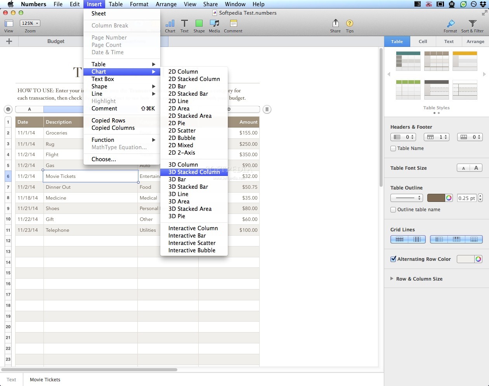The width and height of the screenshot is (489, 386).
Task: Click the Share toolbar icon
Action: [335, 26]
